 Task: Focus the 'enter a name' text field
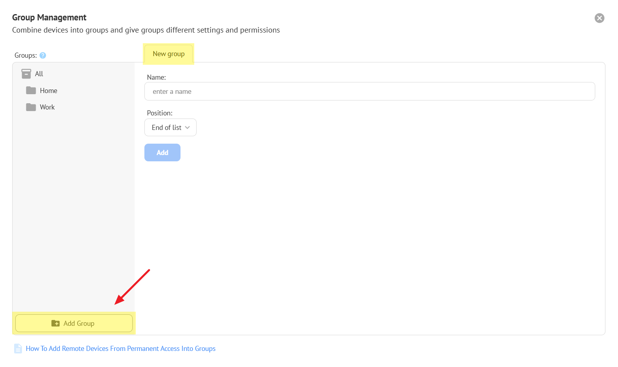369,91
